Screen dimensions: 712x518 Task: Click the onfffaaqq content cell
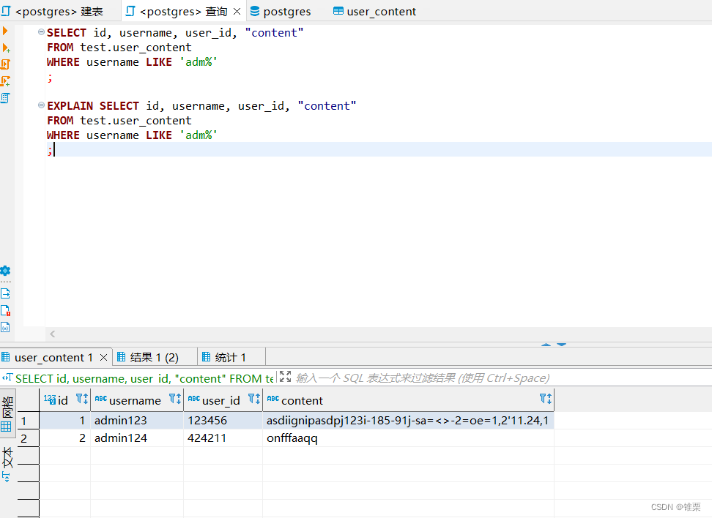pyautogui.click(x=408, y=438)
